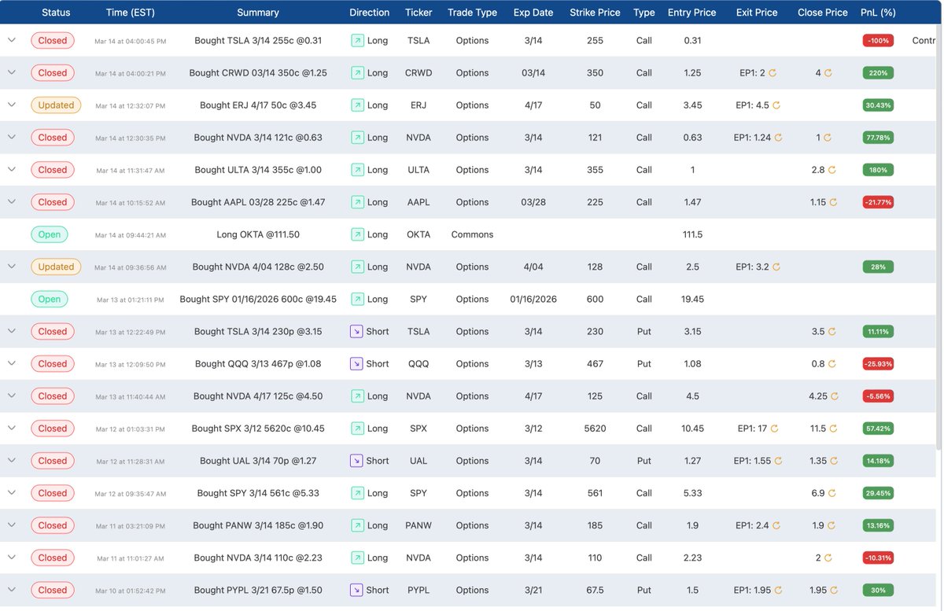
Task: Click the Close Price column header
Action: point(822,13)
